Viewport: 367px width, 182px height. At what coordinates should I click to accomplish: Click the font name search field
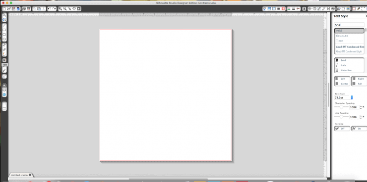pos(349,25)
